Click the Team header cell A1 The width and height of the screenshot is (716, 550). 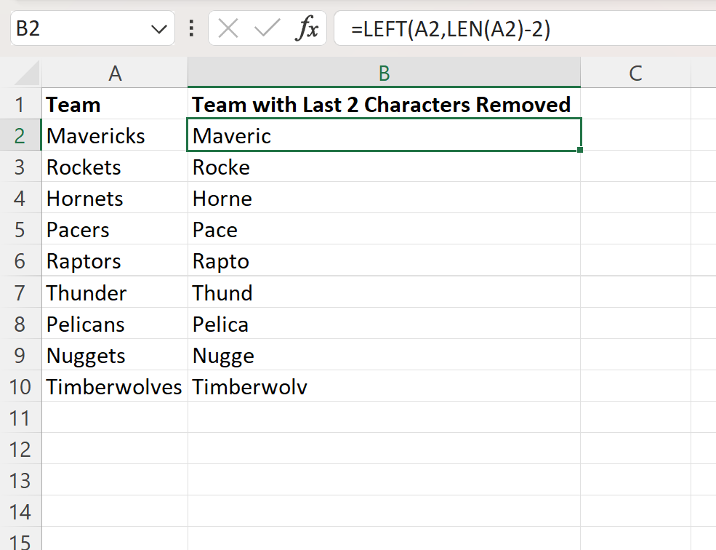[x=114, y=104]
